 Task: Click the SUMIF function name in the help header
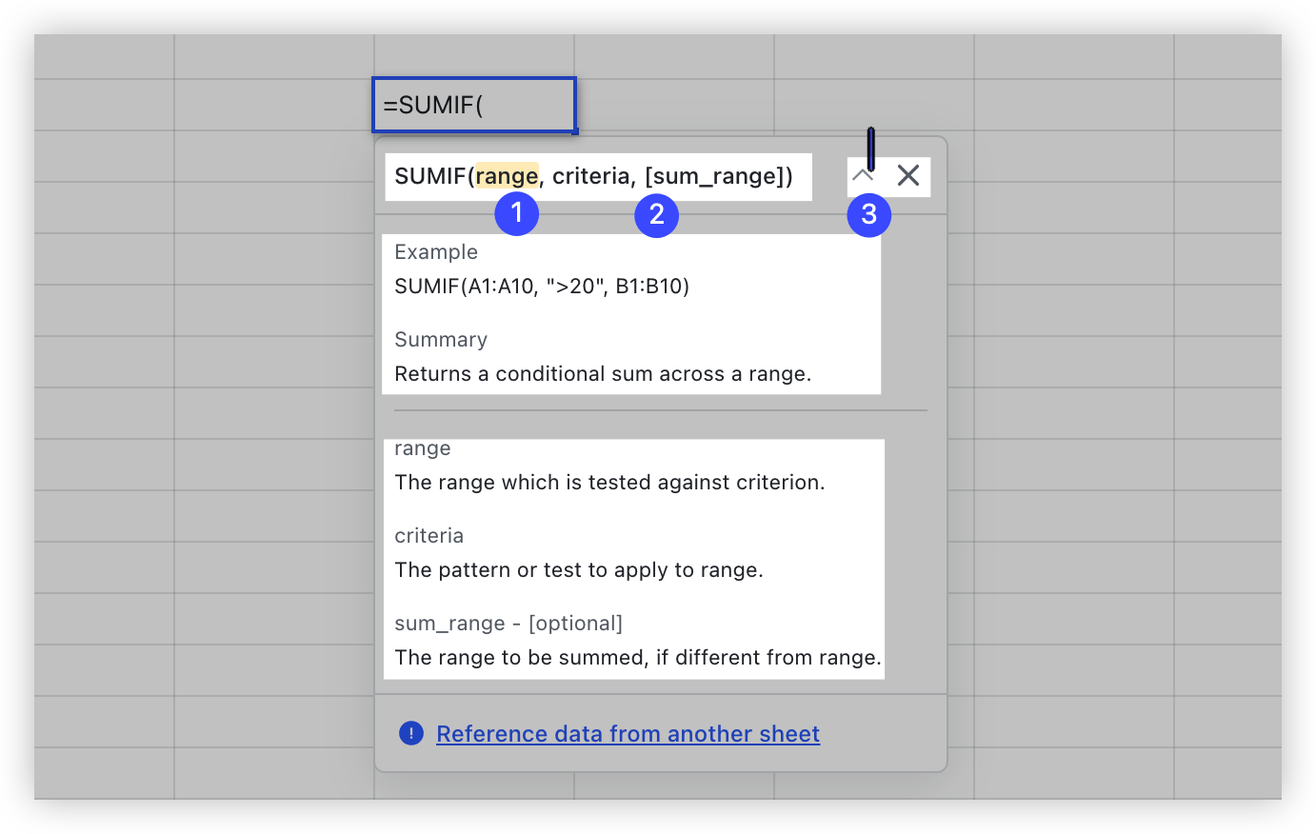click(433, 176)
